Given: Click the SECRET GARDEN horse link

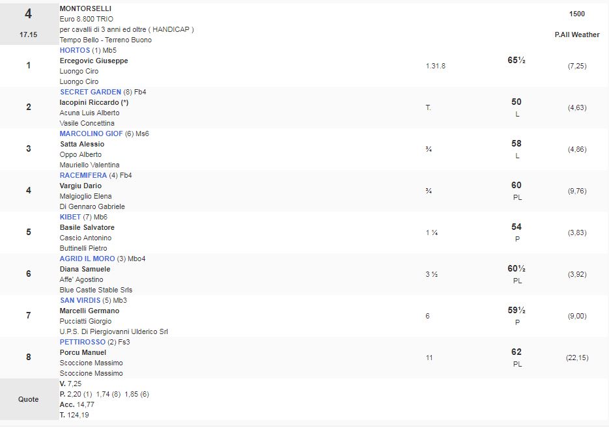Looking at the screenshot, I should (91, 92).
